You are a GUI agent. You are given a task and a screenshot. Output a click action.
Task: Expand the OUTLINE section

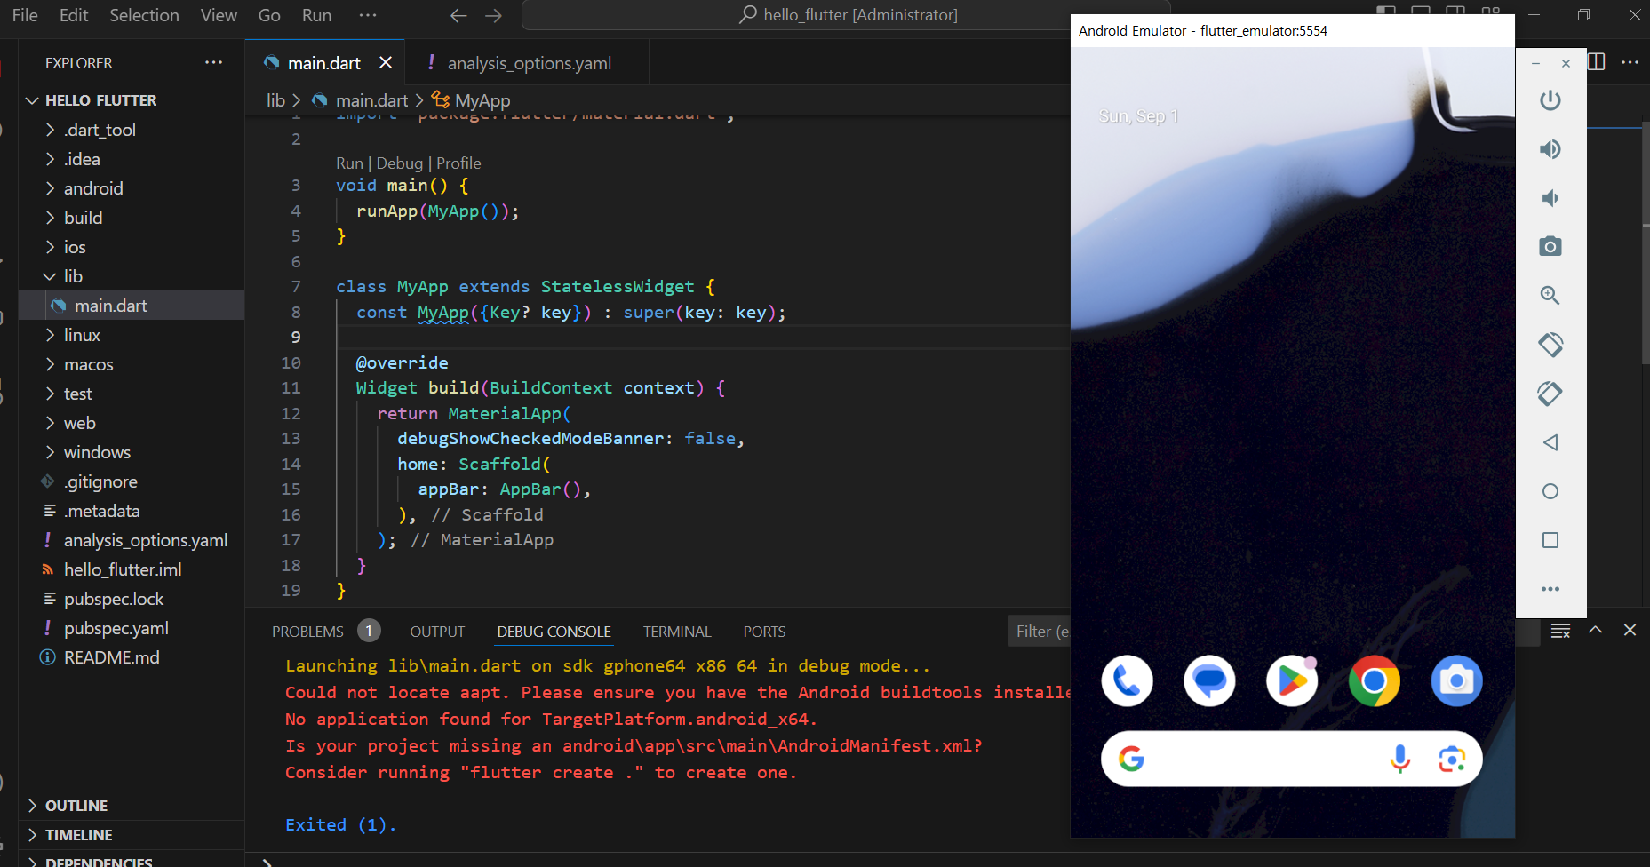pos(131,806)
